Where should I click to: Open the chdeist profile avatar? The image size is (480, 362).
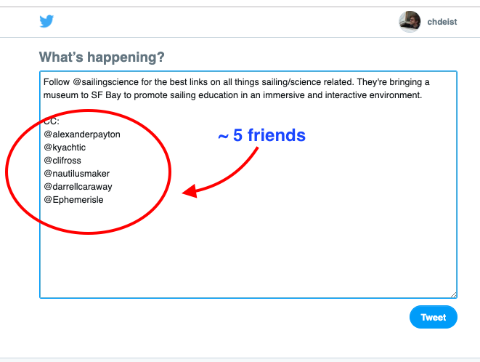(x=410, y=22)
